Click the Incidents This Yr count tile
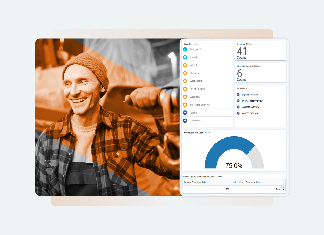 (261, 51)
